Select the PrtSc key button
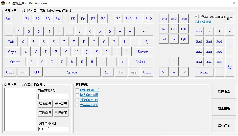238x136 pixels. point(164,19)
